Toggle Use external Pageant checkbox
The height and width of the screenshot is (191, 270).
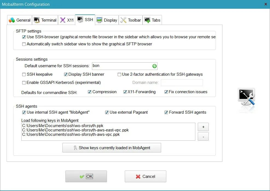coord(107,113)
